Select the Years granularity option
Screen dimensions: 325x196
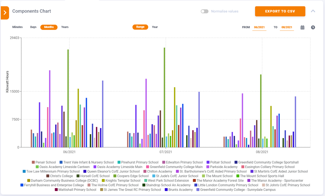point(65,27)
